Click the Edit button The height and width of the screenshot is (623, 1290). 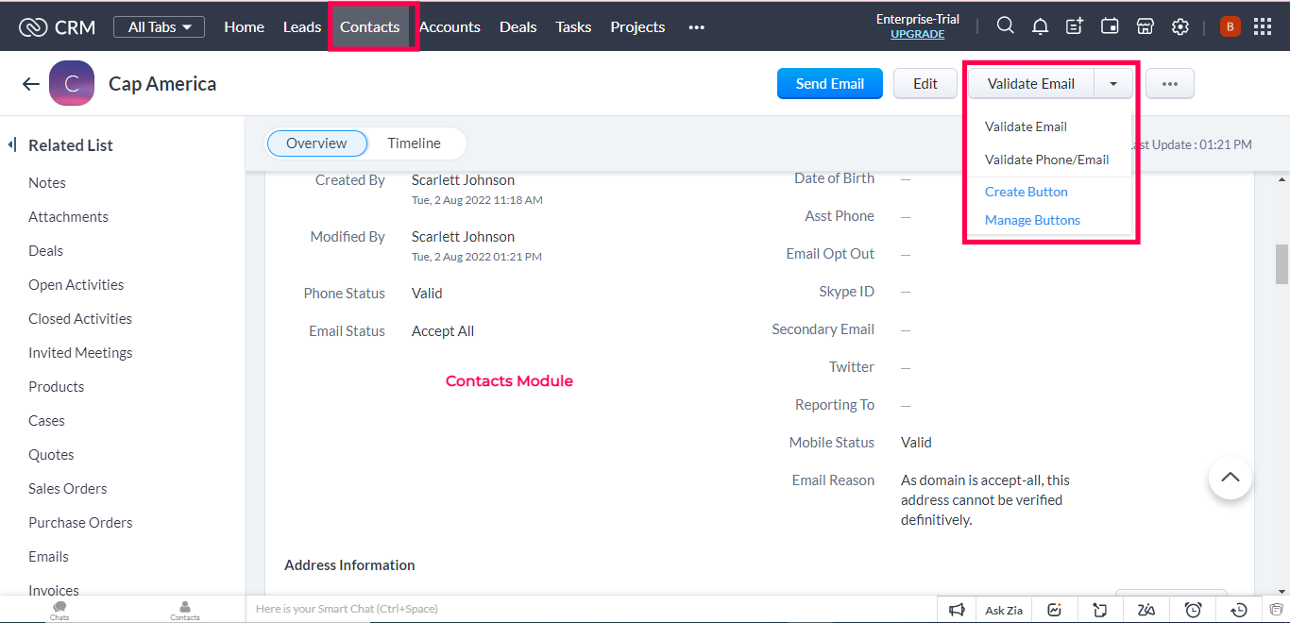[x=925, y=84]
